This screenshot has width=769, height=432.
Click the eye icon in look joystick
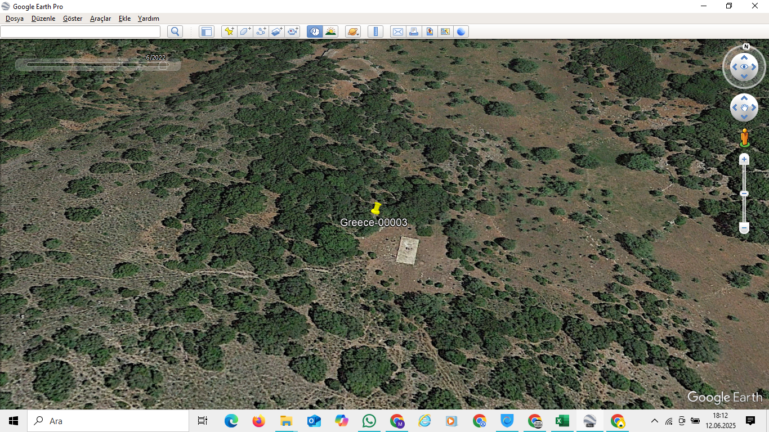tap(744, 67)
